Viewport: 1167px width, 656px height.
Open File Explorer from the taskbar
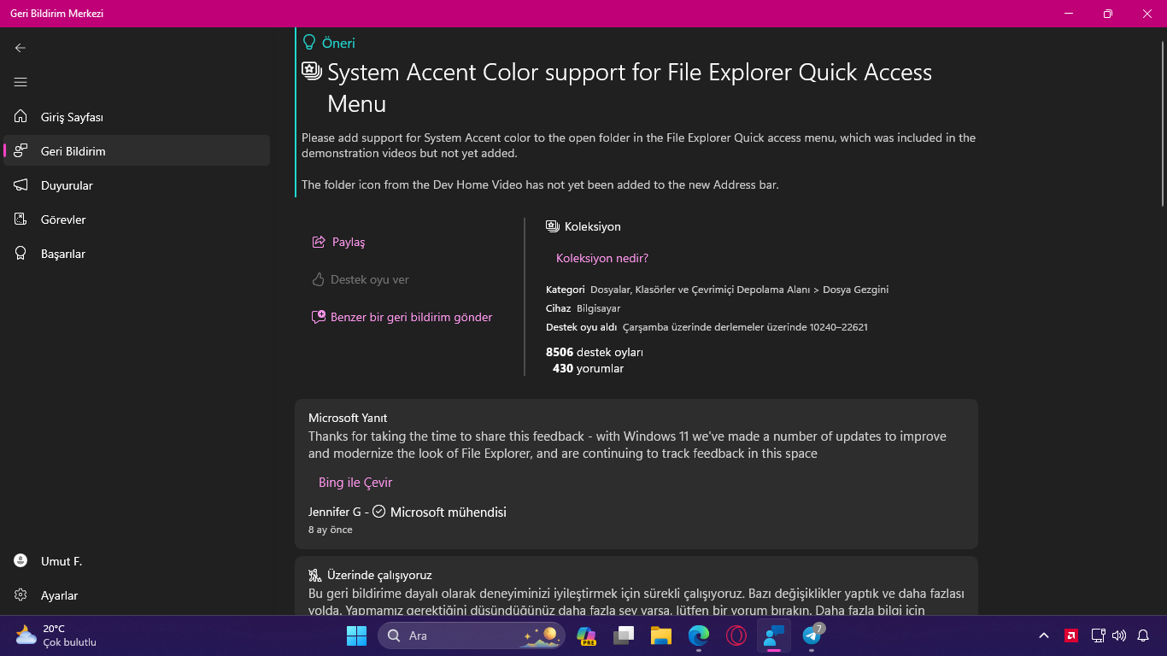661,635
